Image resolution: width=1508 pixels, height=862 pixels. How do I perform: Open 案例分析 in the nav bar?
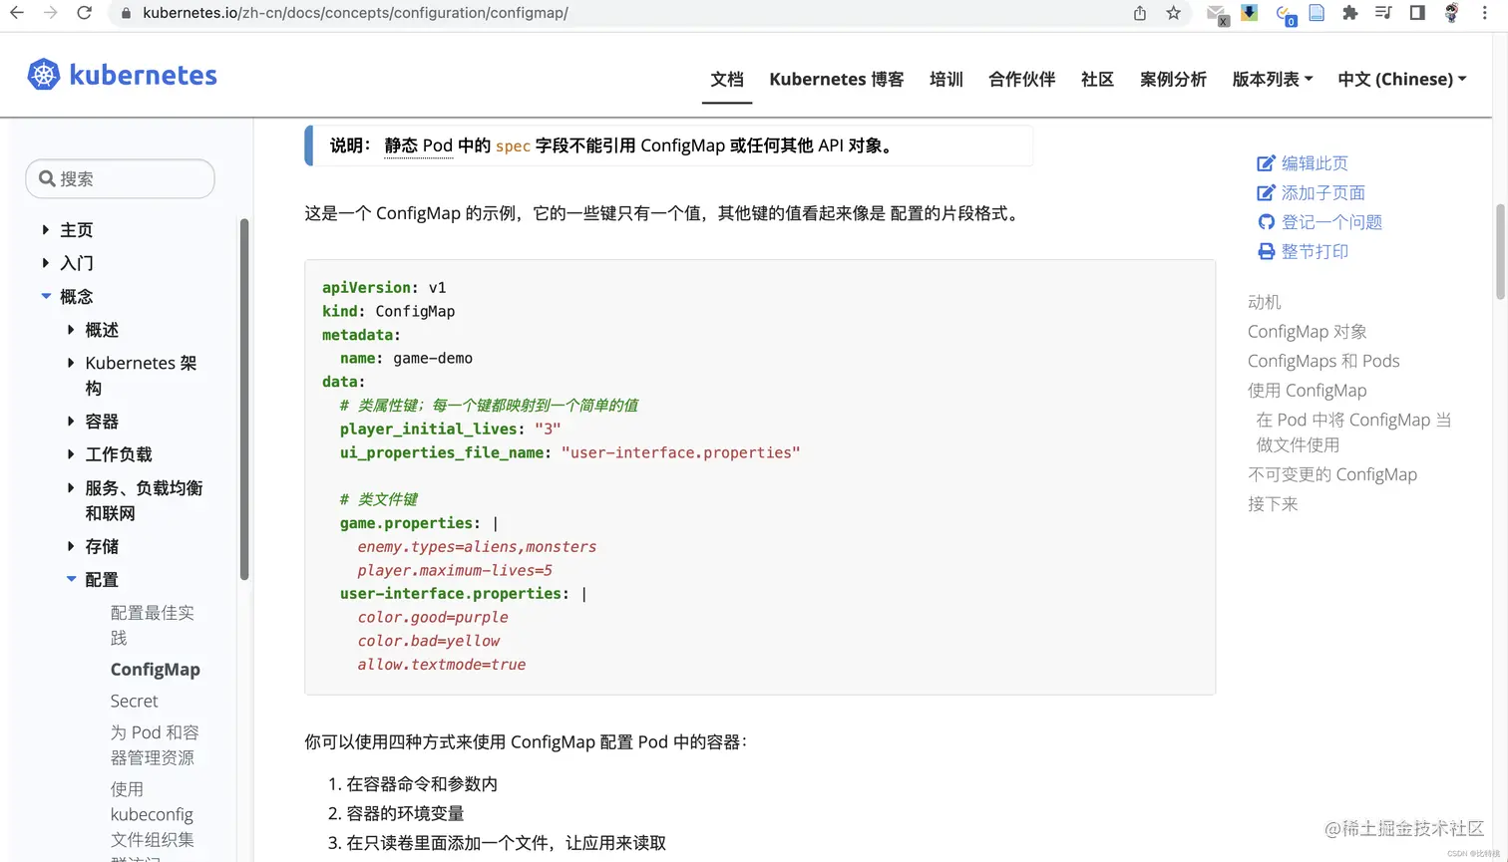click(x=1173, y=79)
